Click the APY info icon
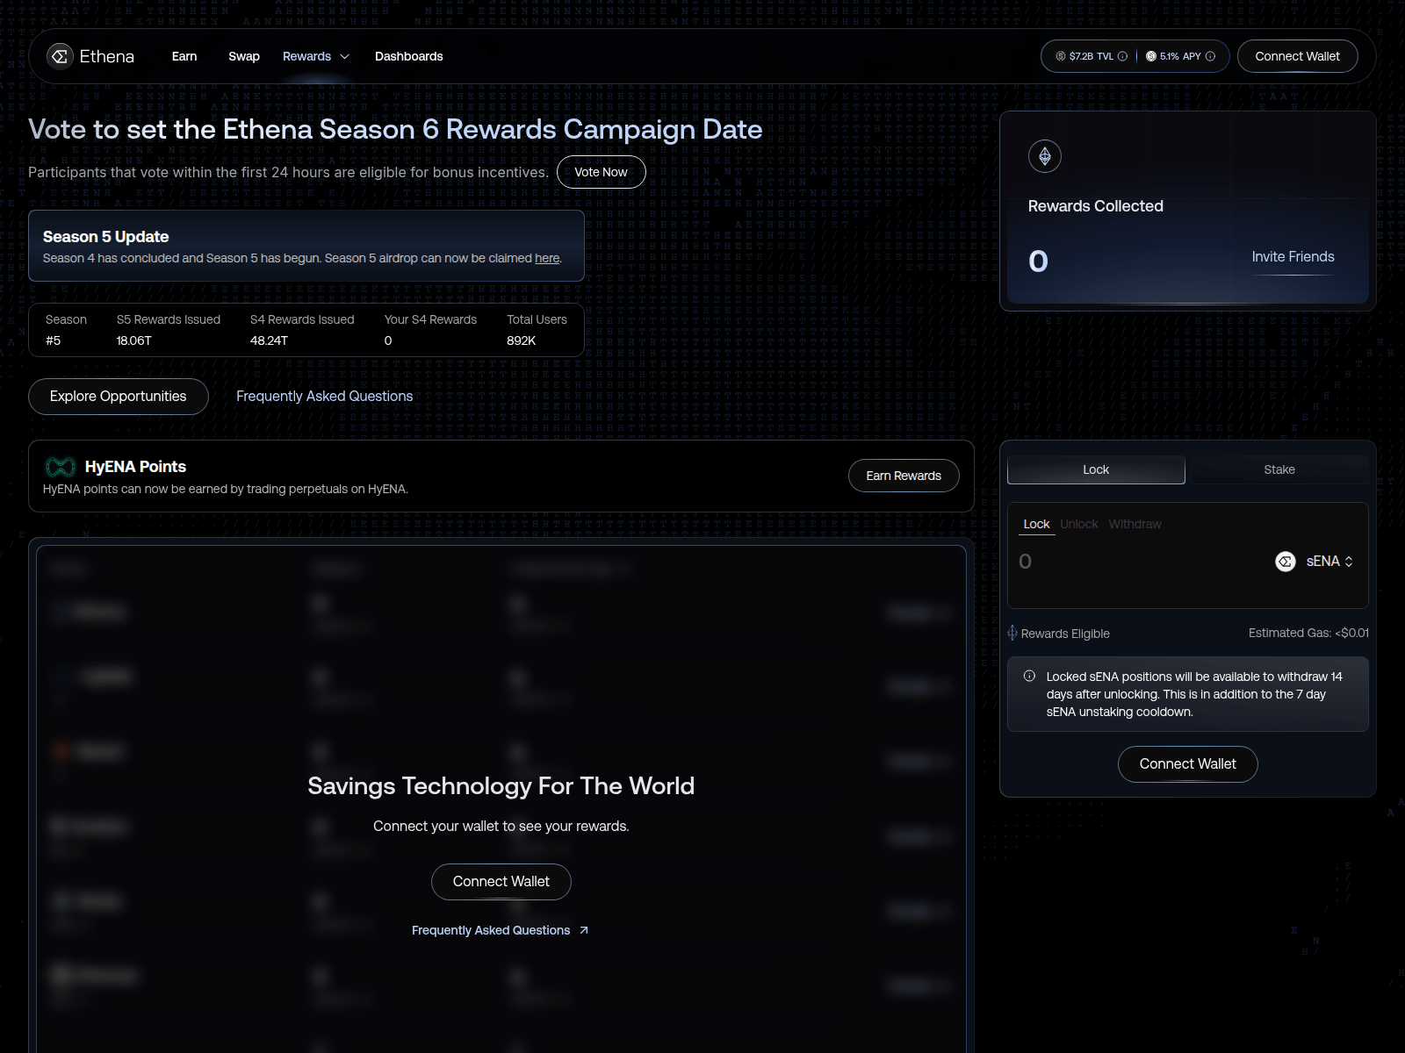 coord(1210,55)
